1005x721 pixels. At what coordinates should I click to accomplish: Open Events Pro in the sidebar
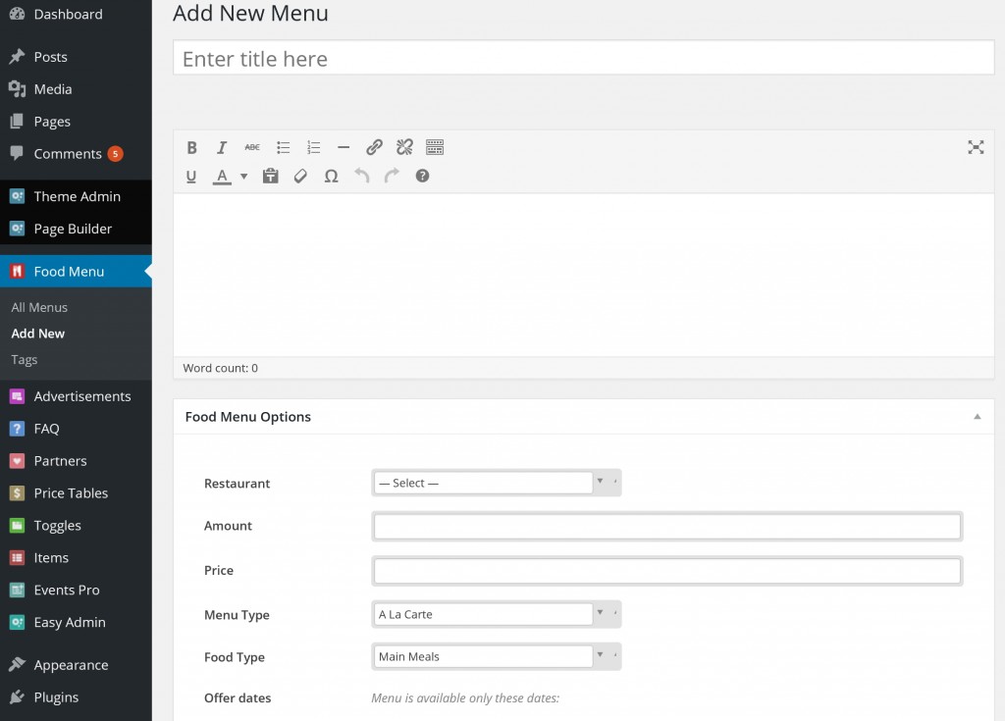tap(76, 591)
